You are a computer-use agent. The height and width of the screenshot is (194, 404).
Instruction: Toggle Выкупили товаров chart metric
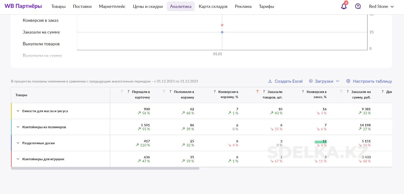[x=41, y=44]
